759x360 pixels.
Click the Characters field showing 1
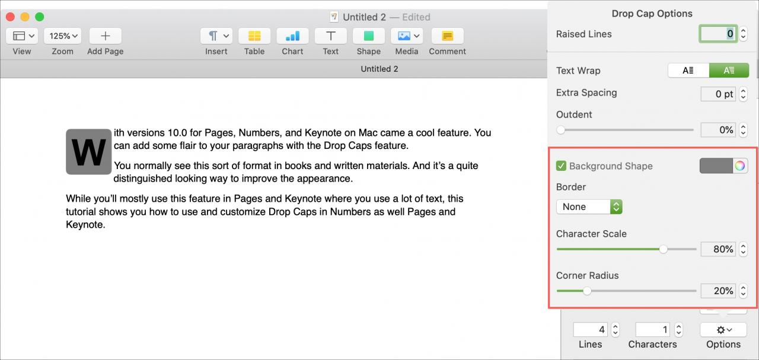(x=653, y=329)
